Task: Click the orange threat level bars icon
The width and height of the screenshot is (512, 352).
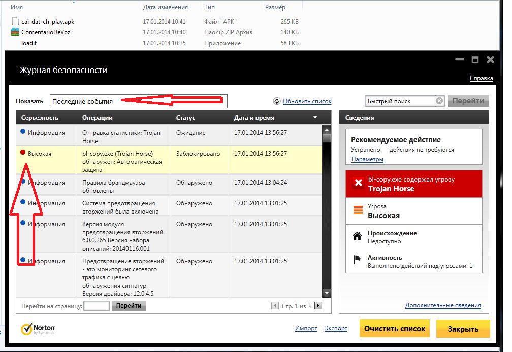Action: pos(358,209)
